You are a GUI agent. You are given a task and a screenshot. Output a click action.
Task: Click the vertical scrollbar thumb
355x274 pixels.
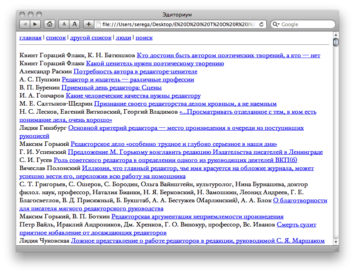click(x=336, y=42)
